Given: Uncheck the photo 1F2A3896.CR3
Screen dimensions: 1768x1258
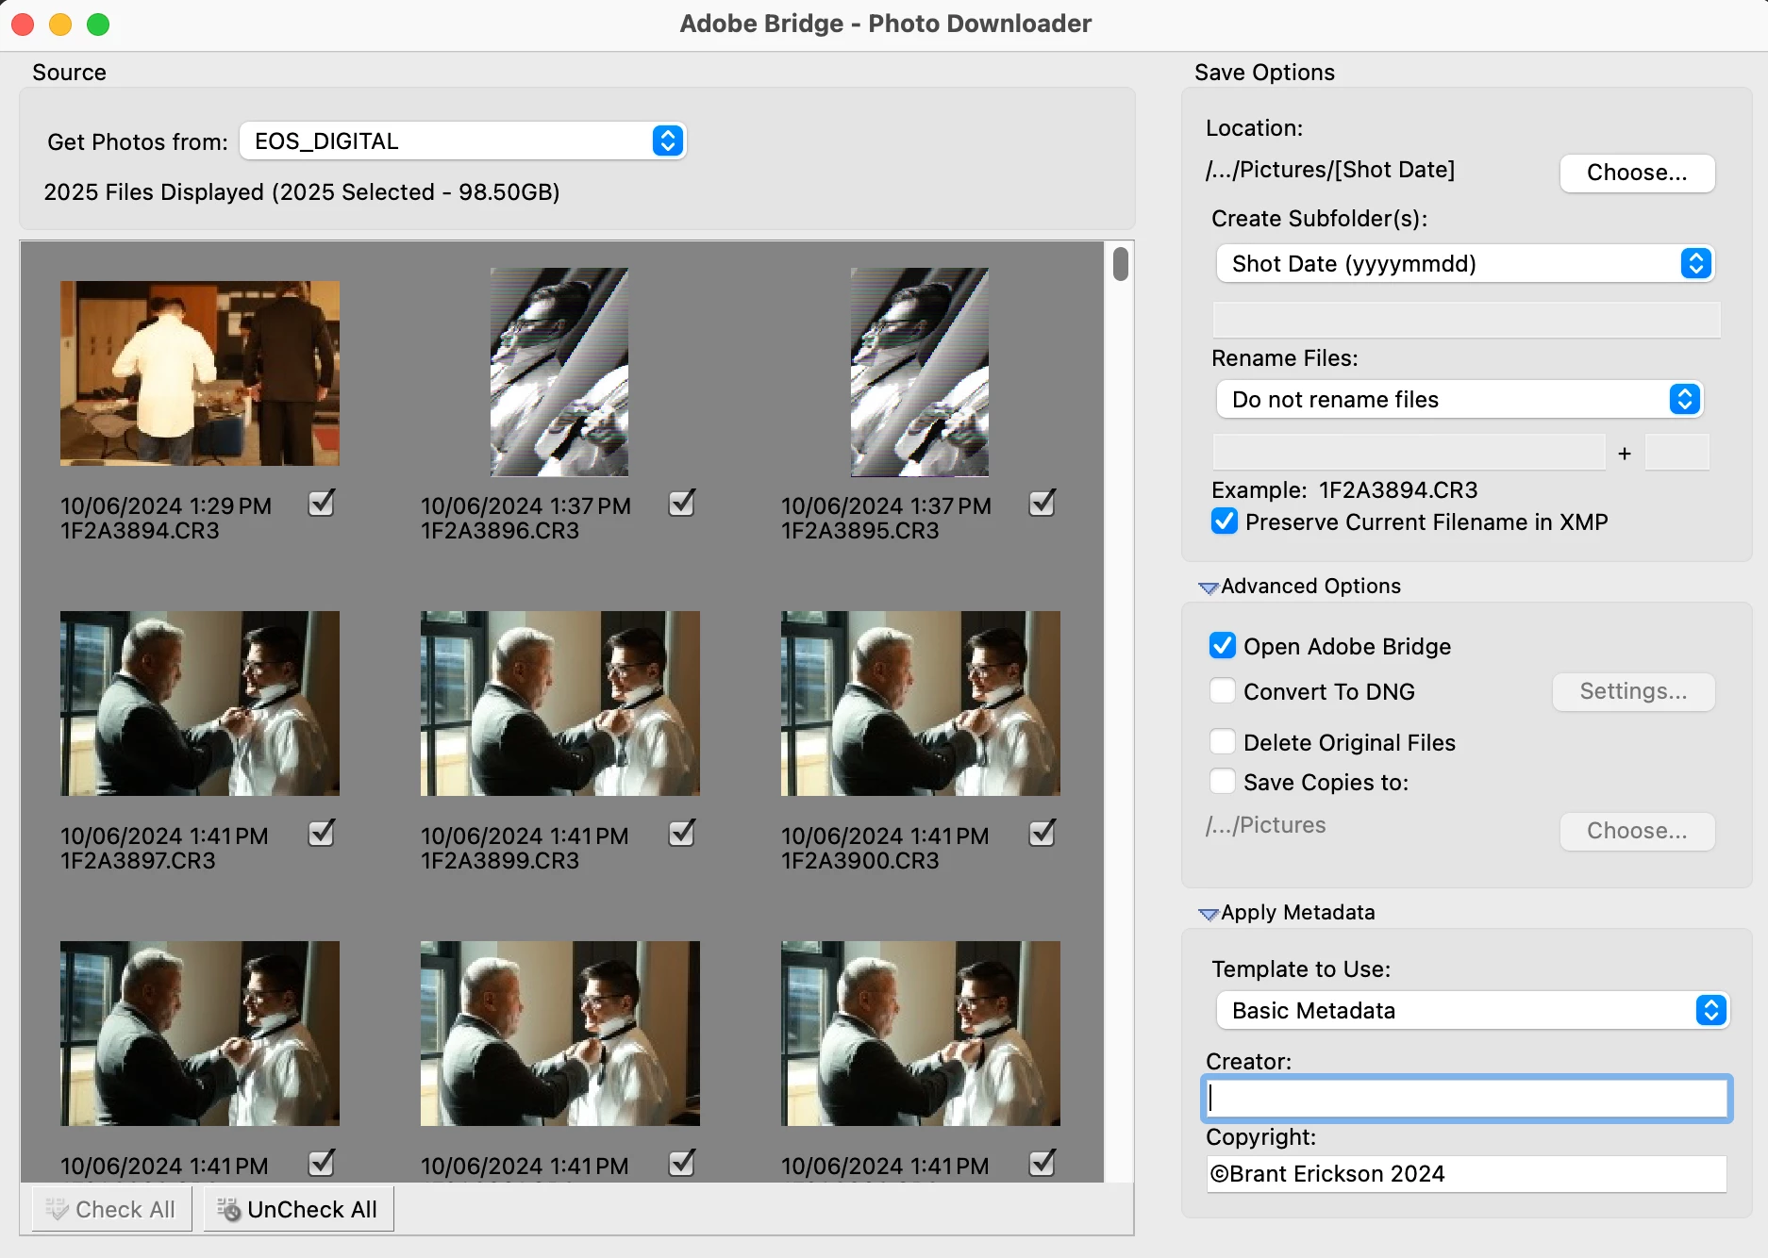Looking at the screenshot, I should [682, 504].
